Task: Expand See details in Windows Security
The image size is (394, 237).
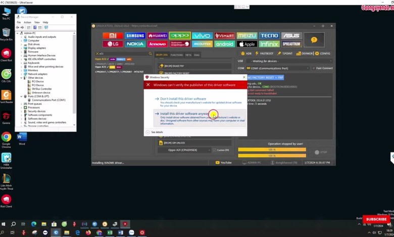Action: 154,132
